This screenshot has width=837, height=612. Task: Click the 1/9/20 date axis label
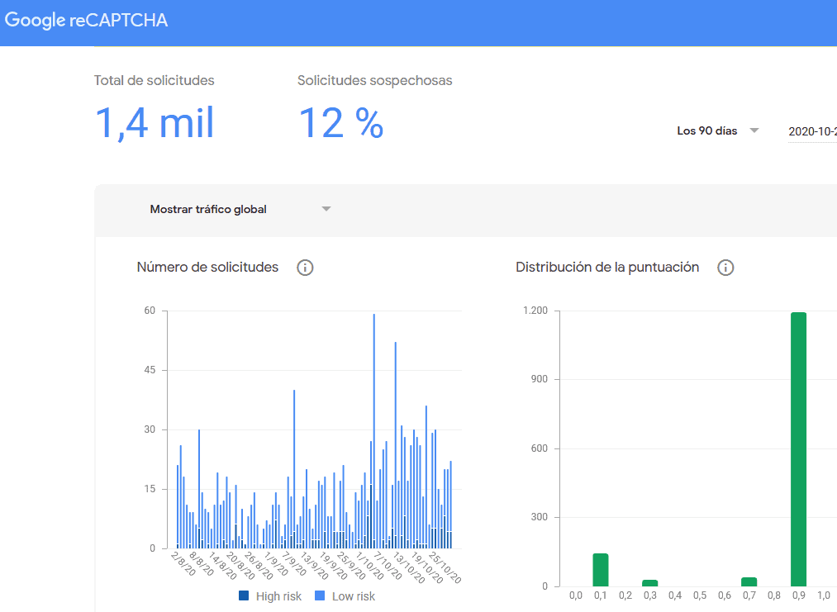(x=276, y=564)
